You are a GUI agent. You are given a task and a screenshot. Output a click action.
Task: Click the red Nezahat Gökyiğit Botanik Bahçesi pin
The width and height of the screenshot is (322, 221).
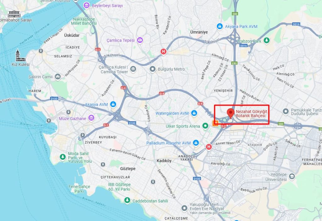(230, 113)
